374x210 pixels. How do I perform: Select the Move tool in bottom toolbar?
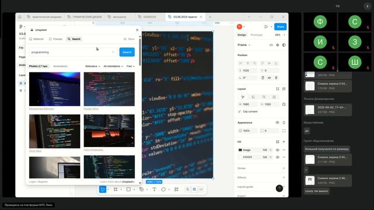[x=103, y=189]
